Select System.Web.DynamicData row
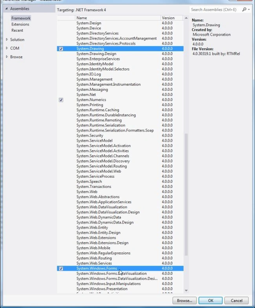Screen dimensions: 255x308 (x=120, y=217)
